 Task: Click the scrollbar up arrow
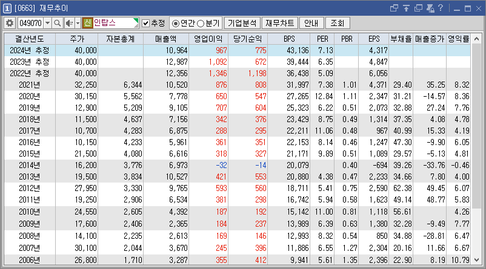477,39
